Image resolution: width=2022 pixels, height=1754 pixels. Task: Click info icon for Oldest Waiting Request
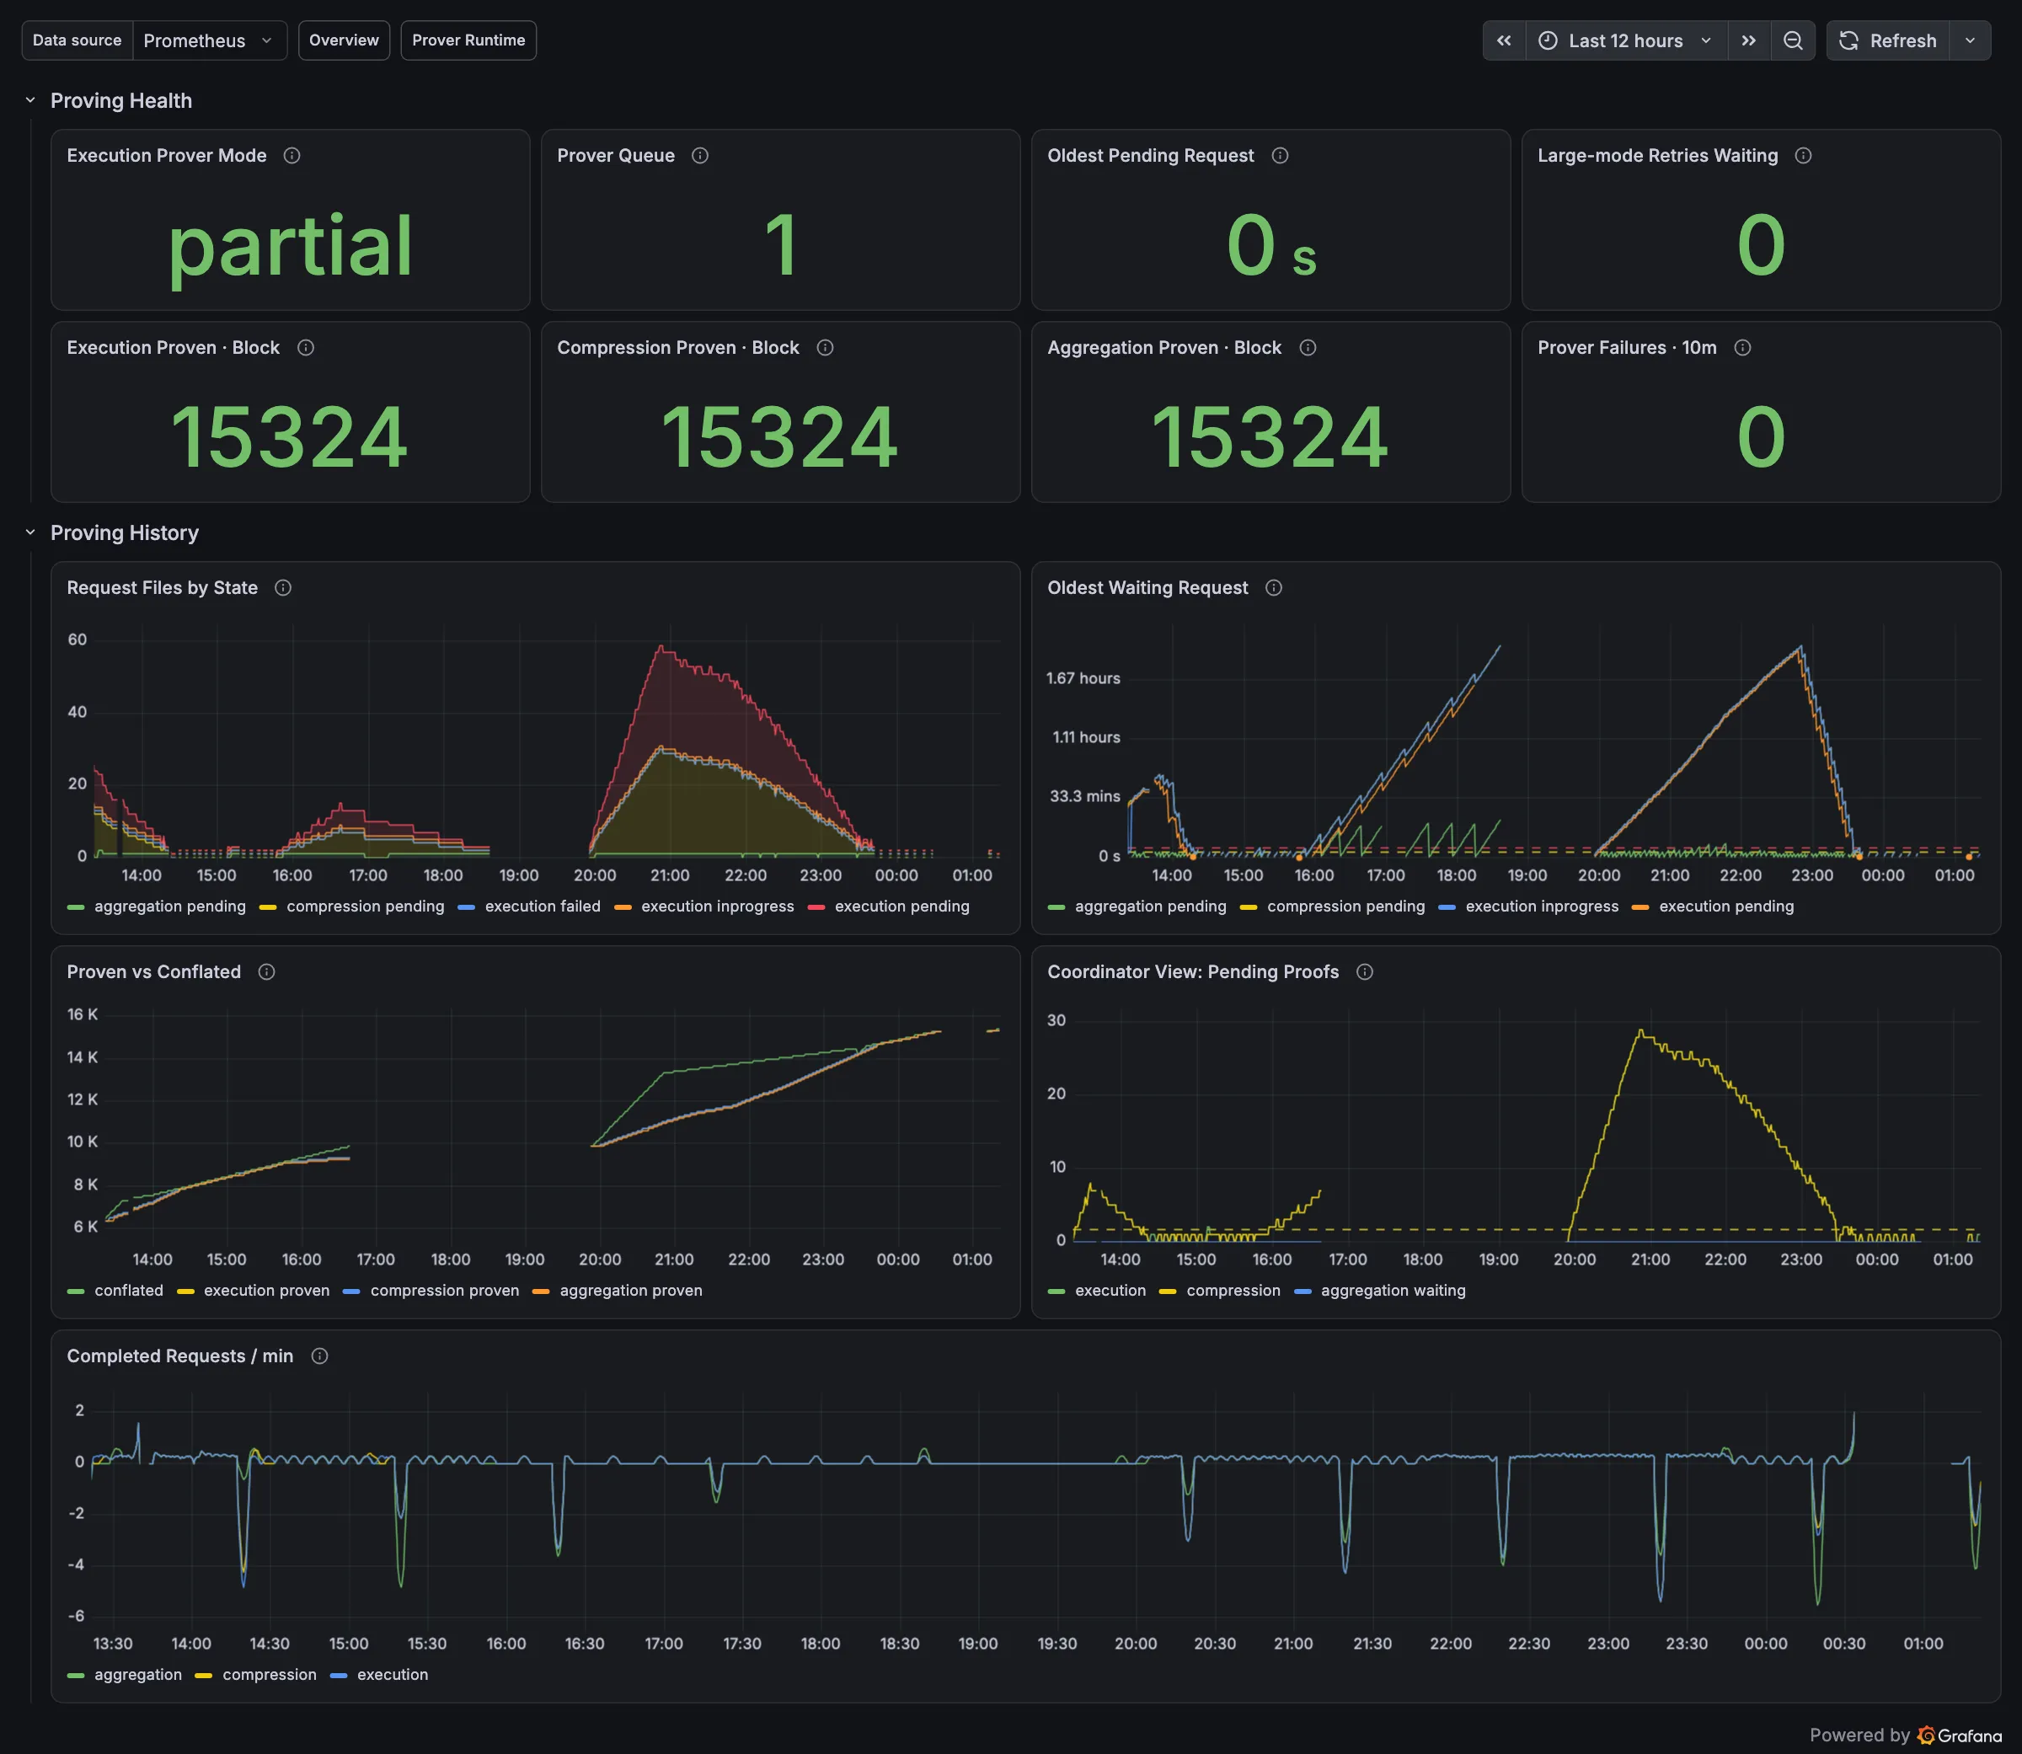pos(1273,587)
